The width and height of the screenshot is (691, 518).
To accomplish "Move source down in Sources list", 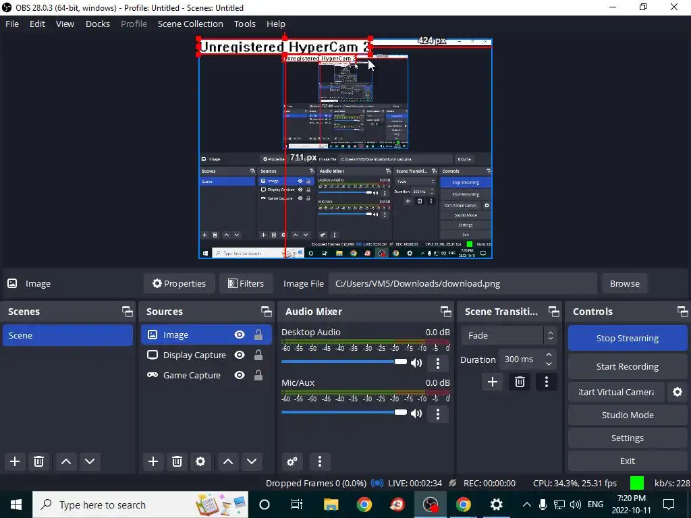I will coord(252,461).
